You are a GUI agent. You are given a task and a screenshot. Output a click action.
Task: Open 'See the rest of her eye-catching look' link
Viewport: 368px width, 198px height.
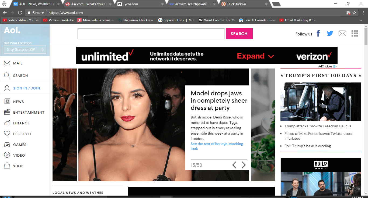pos(217,146)
